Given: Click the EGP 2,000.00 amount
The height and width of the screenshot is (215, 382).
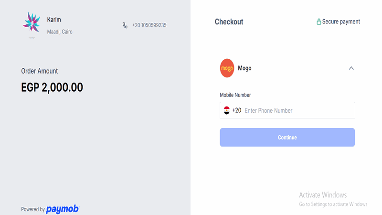Looking at the screenshot, I should tap(52, 87).
